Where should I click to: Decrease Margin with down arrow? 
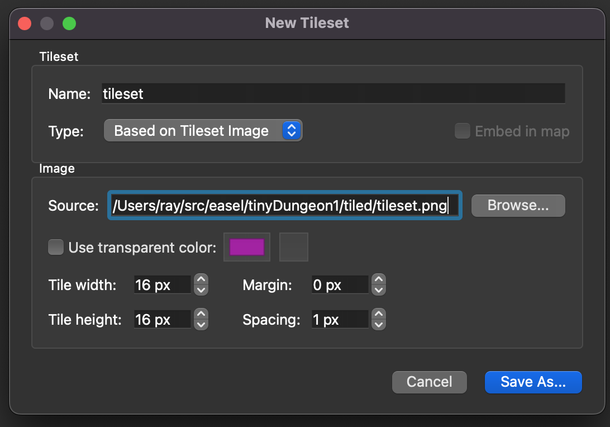click(379, 291)
